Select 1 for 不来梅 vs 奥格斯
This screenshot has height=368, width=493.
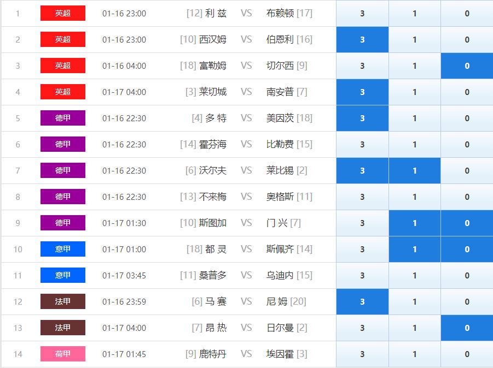pos(414,197)
